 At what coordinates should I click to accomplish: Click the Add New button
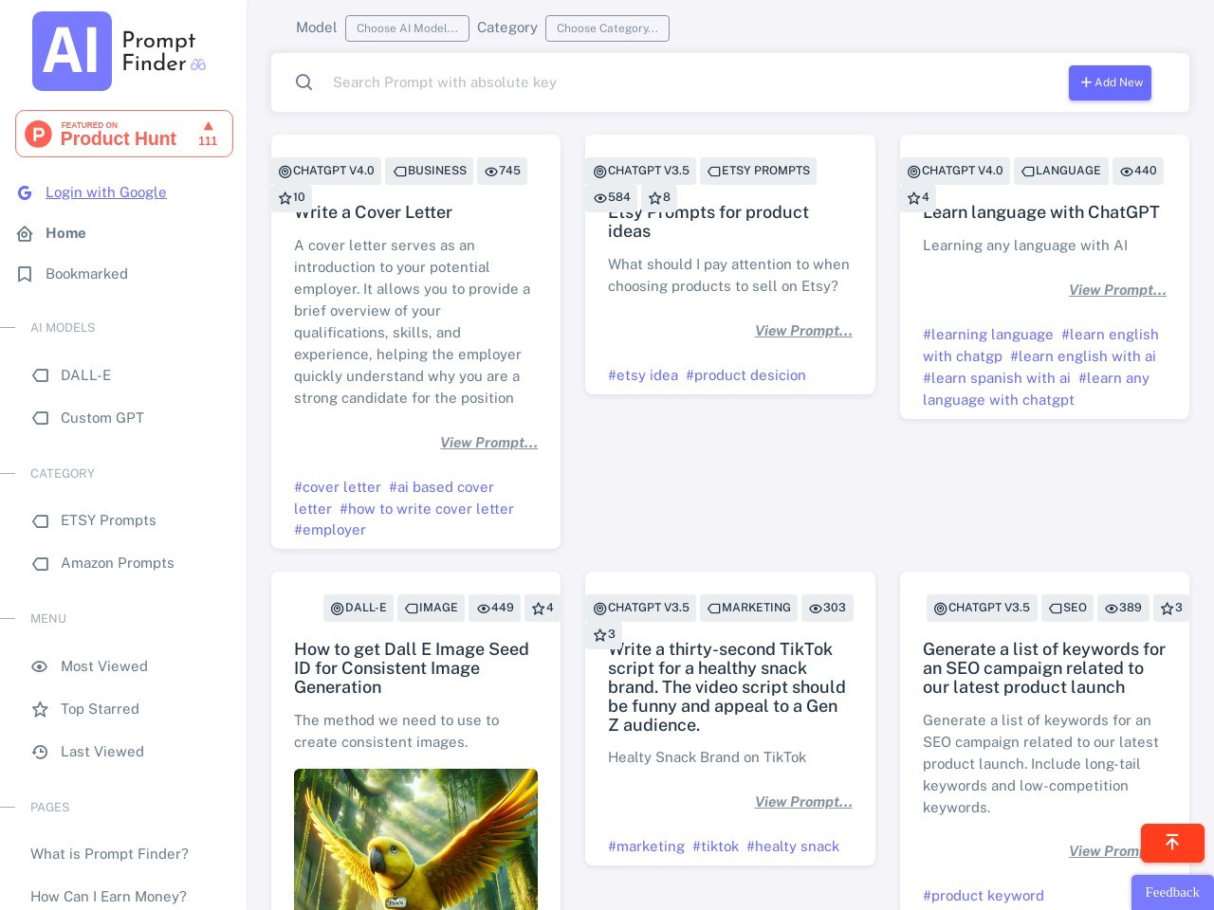pyautogui.click(x=1110, y=82)
